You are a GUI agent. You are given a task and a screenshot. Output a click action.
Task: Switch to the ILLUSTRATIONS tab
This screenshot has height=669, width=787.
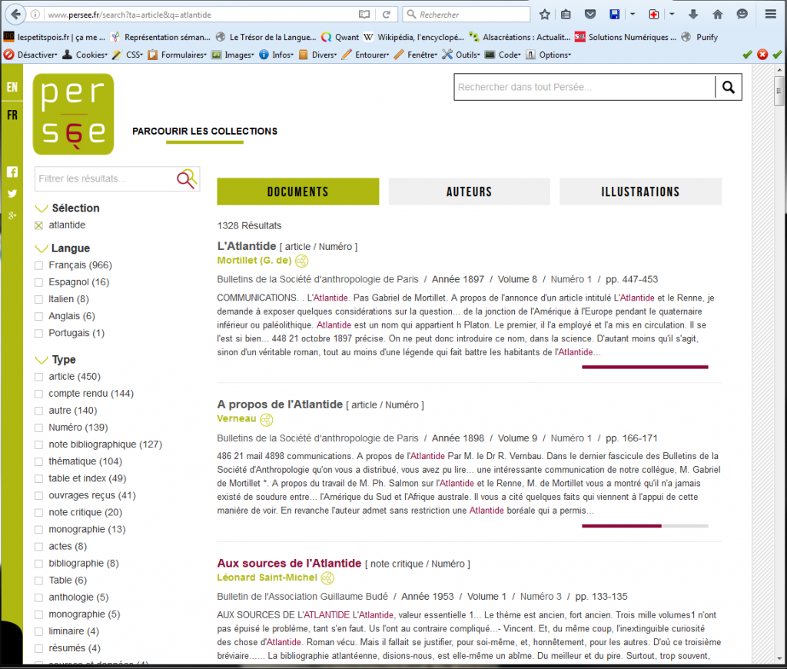(640, 191)
